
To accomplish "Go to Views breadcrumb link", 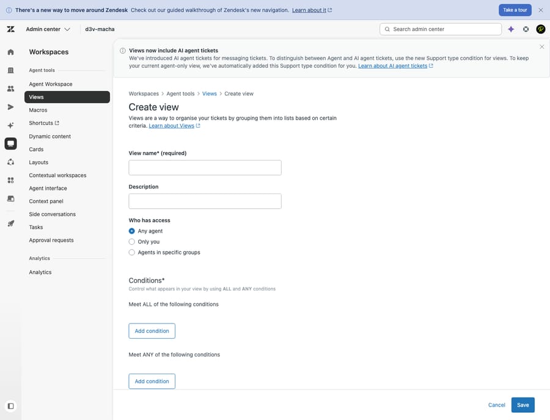I will pyautogui.click(x=210, y=93).
